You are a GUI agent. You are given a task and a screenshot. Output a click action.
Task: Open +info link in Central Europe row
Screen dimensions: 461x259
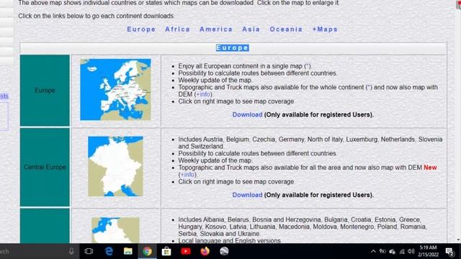[x=187, y=174]
